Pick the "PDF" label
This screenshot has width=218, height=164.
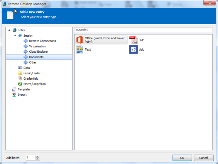coord(141,40)
